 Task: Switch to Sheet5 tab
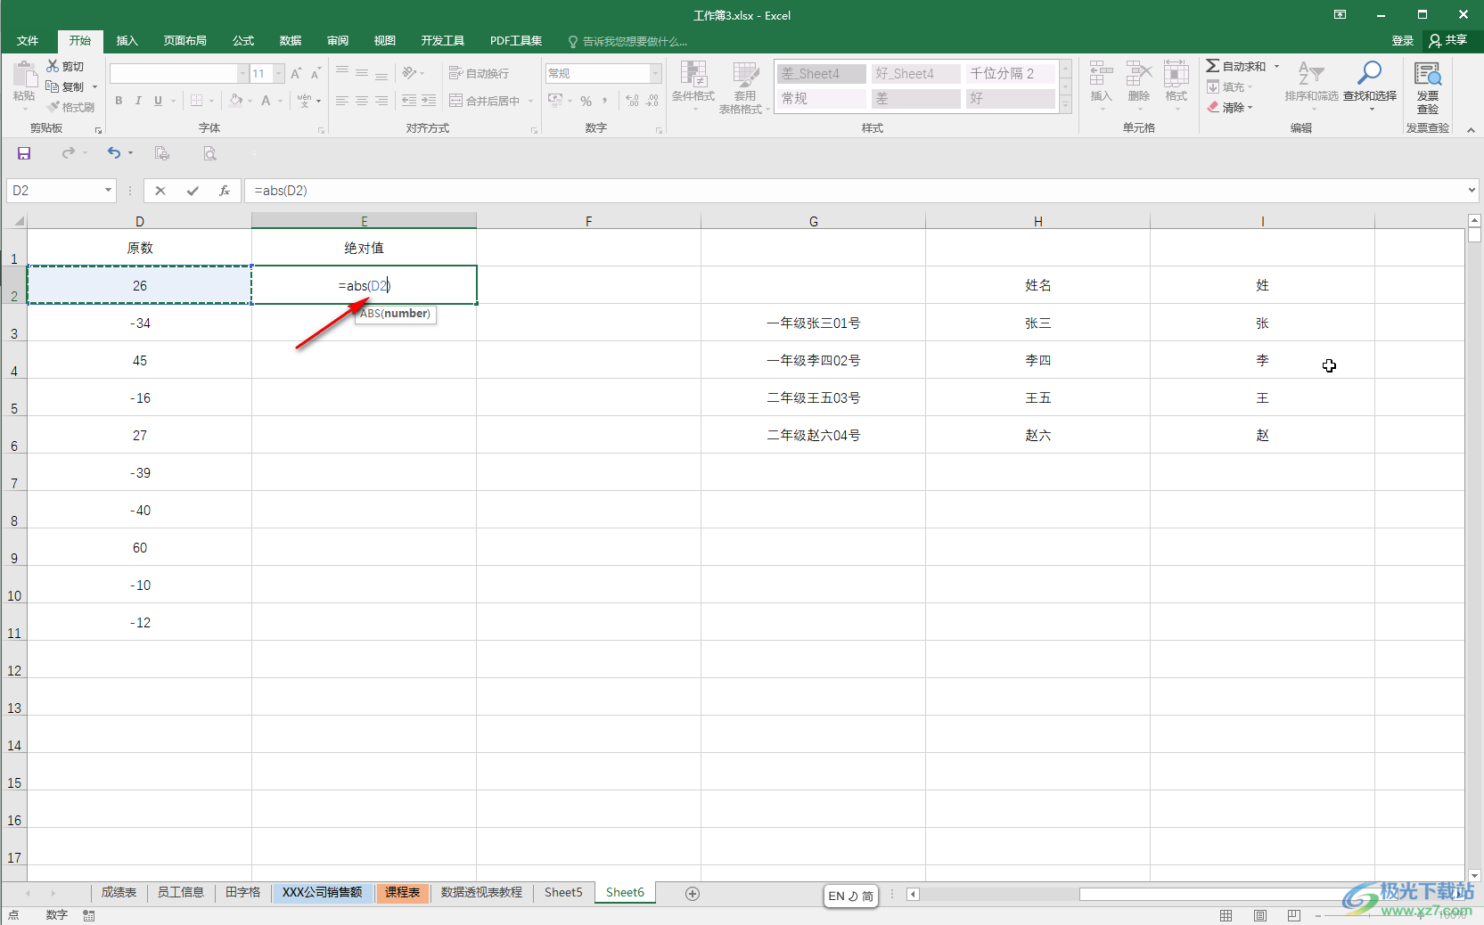563,893
